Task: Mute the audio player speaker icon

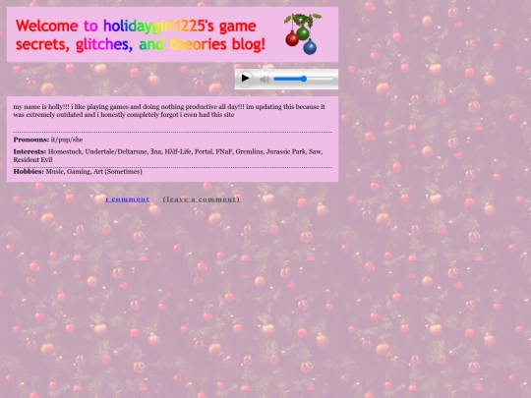Action: pyautogui.click(x=265, y=80)
